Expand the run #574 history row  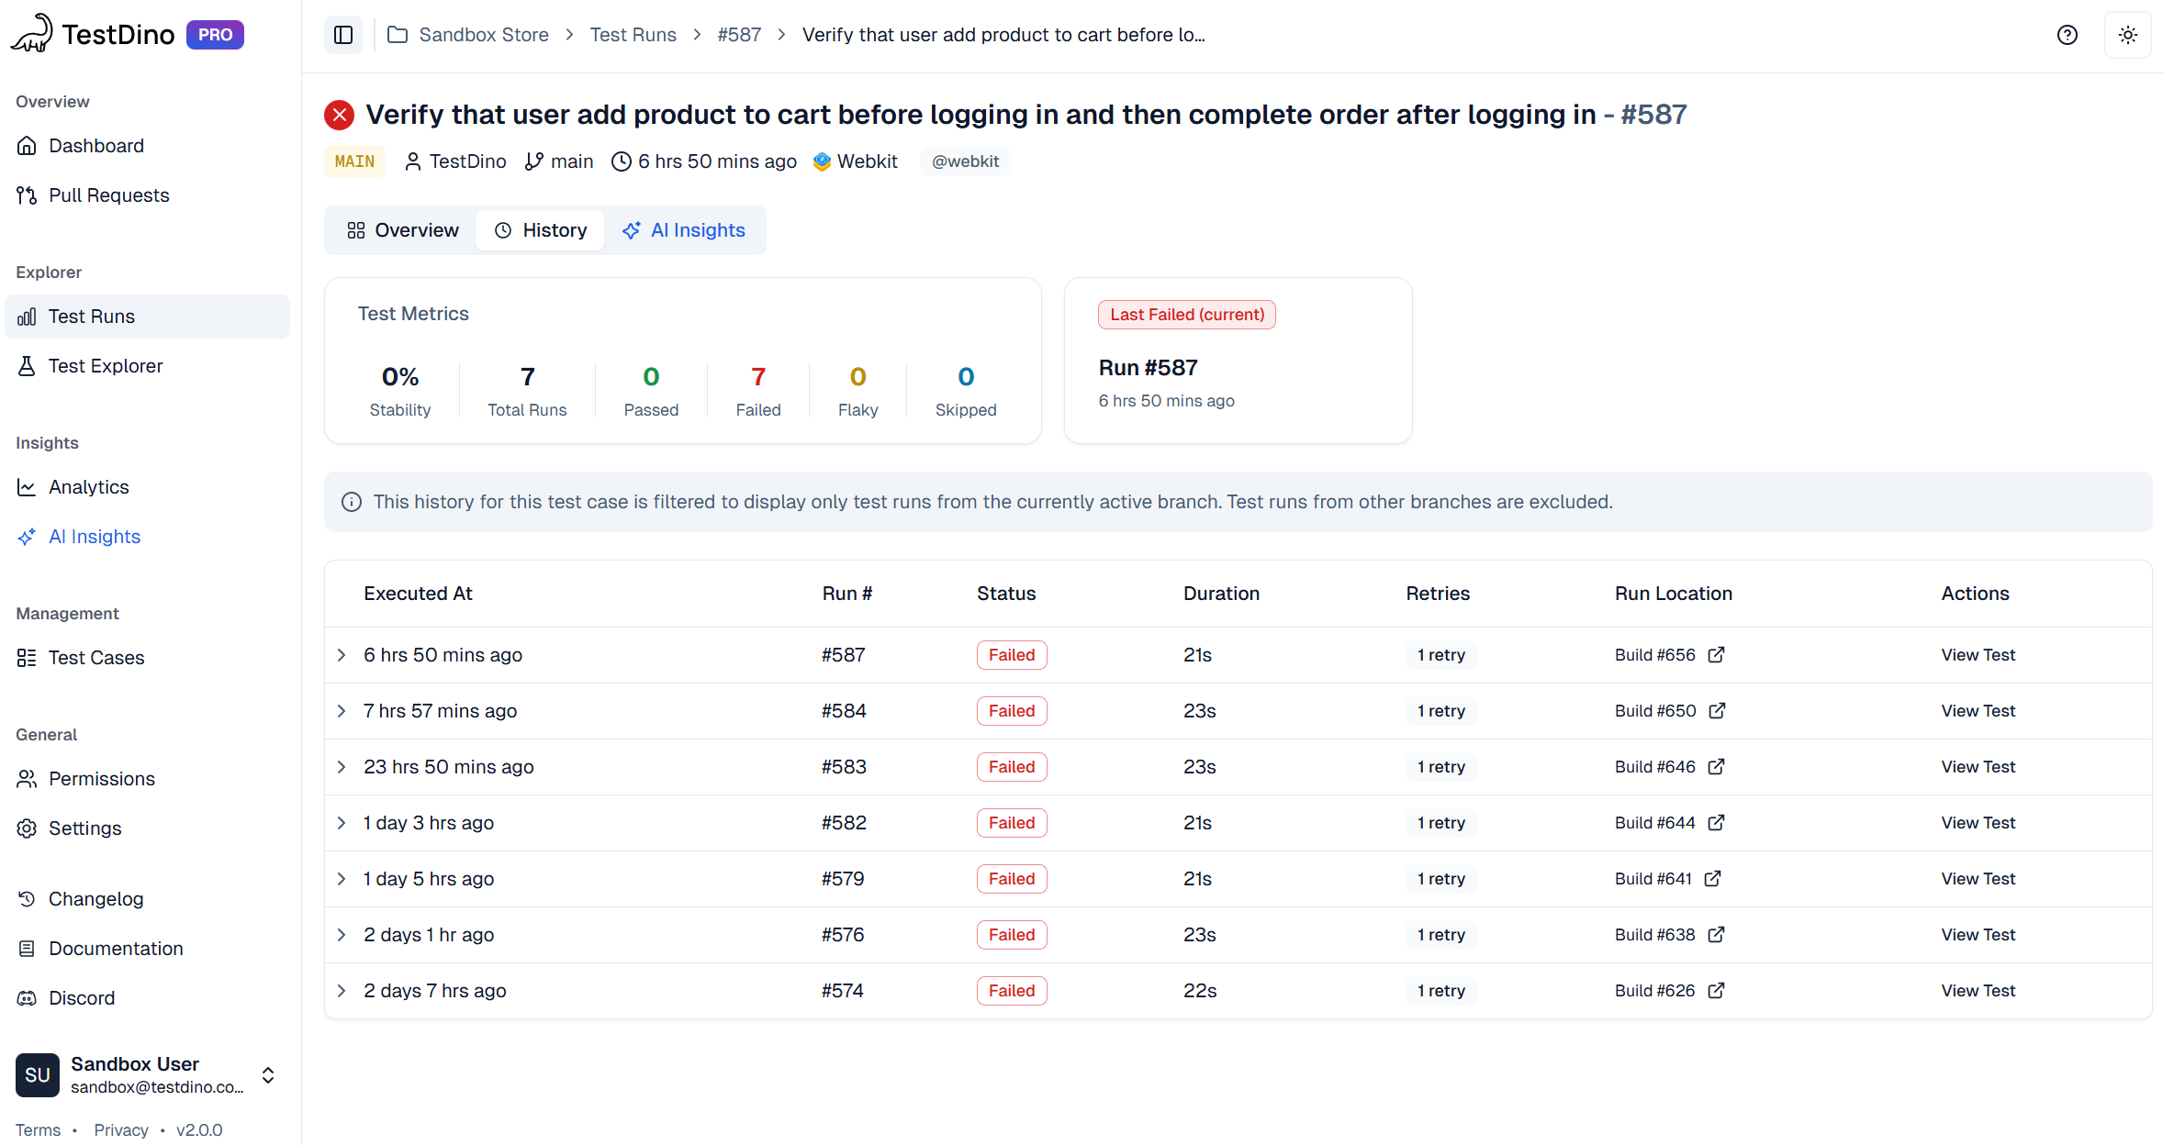342,991
